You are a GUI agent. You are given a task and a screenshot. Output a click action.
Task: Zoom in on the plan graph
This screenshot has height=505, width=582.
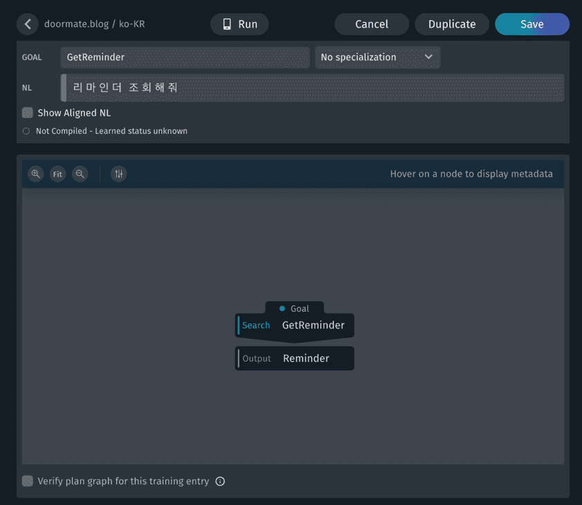36,175
